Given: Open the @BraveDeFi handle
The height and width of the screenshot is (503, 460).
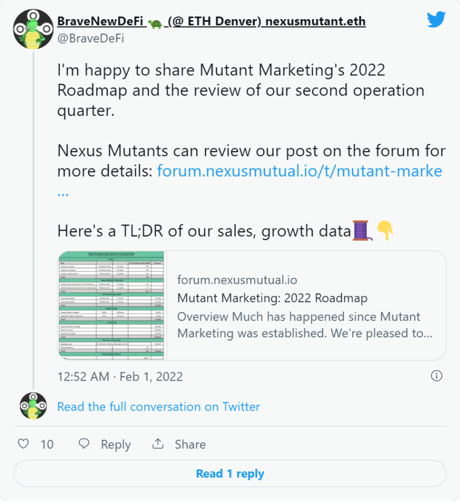Looking at the screenshot, I should click(x=90, y=38).
